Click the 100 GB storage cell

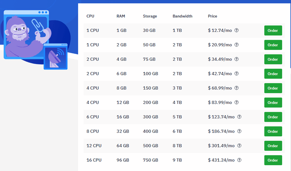[151, 74]
